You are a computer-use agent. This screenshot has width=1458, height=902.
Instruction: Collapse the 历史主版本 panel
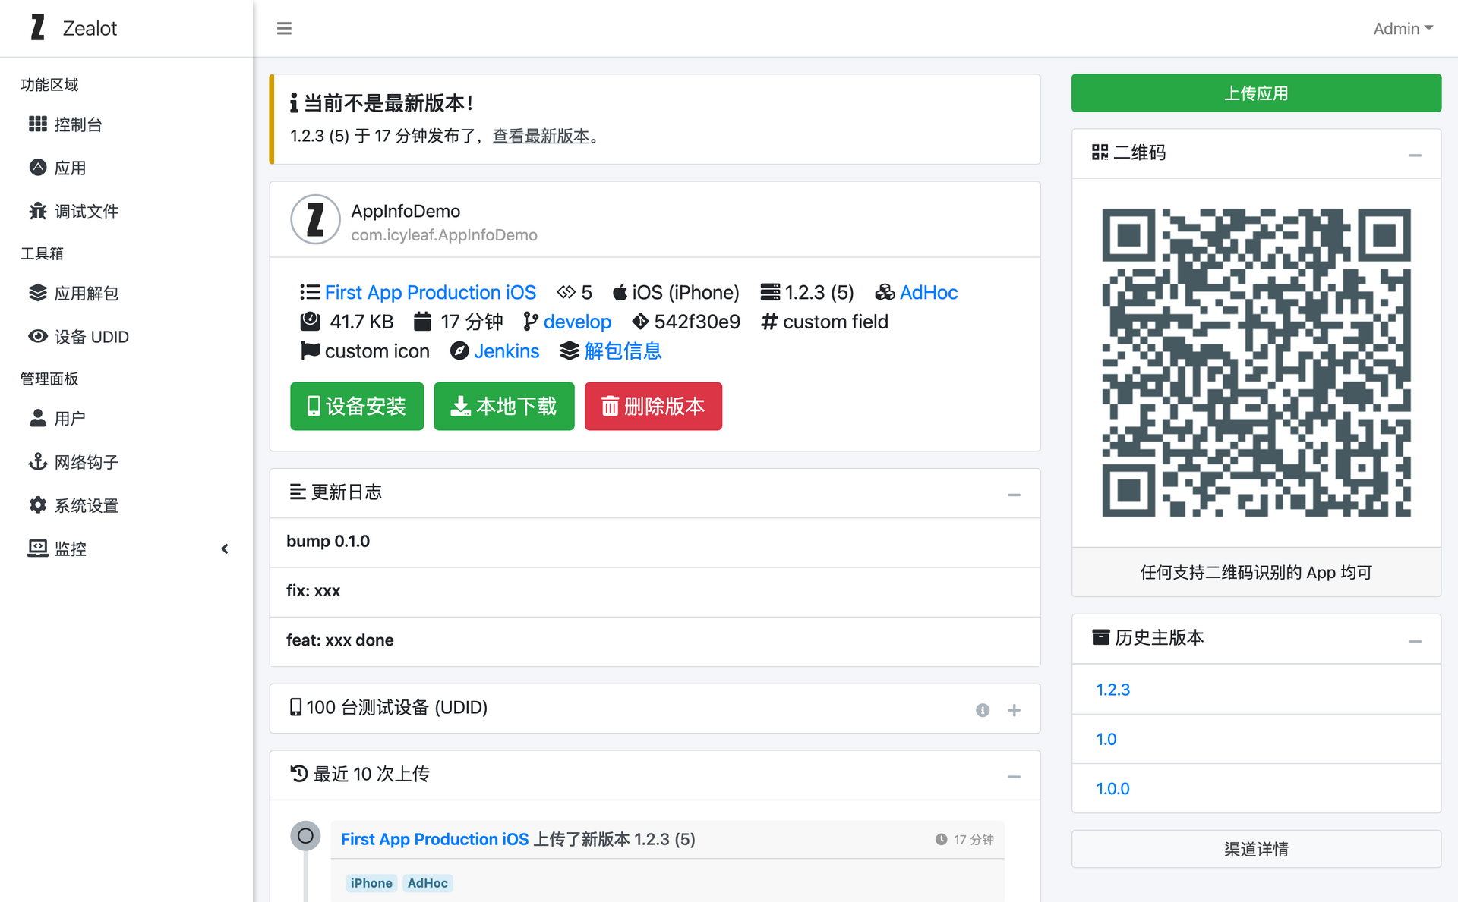tap(1415, 642)
